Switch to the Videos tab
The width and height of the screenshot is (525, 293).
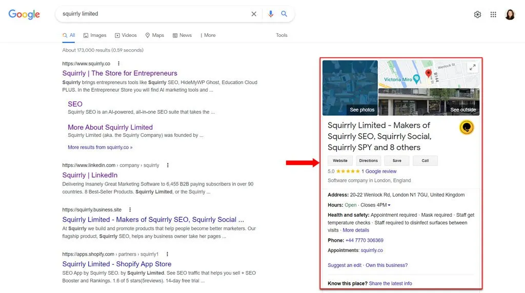pos(126,35)
